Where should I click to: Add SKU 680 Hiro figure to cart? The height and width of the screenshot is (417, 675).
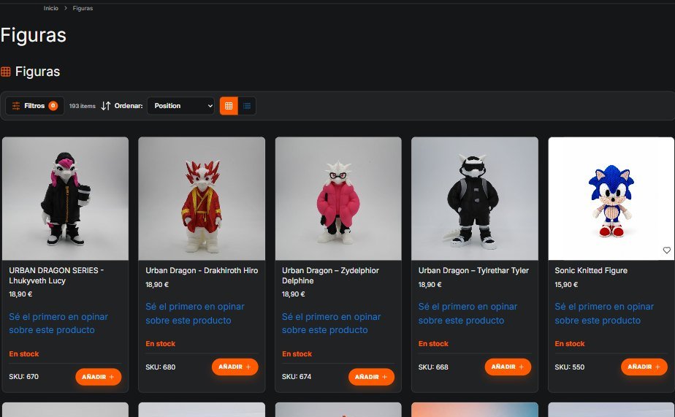coord(234,367)
